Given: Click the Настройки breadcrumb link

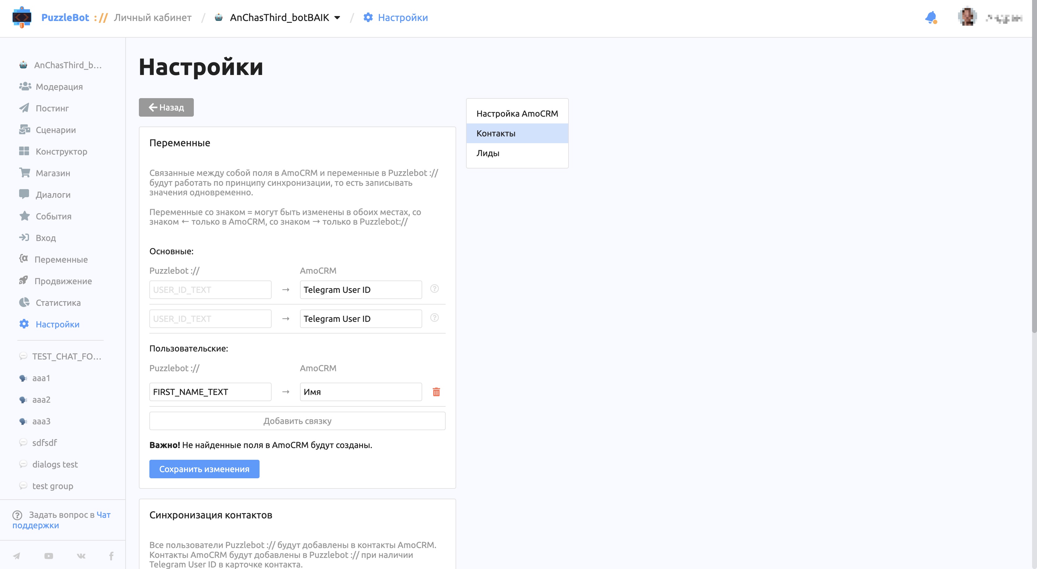Looking at the screenshot, I should point(403,17).
